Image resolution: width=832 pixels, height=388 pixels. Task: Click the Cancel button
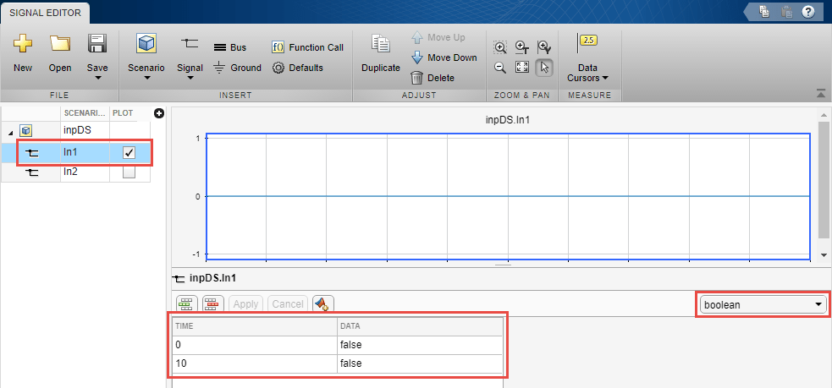click(288, 303)
